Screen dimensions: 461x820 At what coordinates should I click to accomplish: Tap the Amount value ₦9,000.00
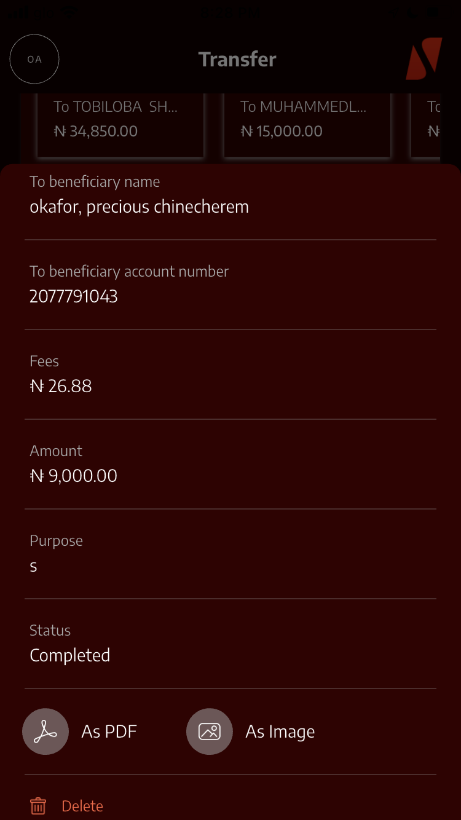pyautogui.click(x=74, y=476)
